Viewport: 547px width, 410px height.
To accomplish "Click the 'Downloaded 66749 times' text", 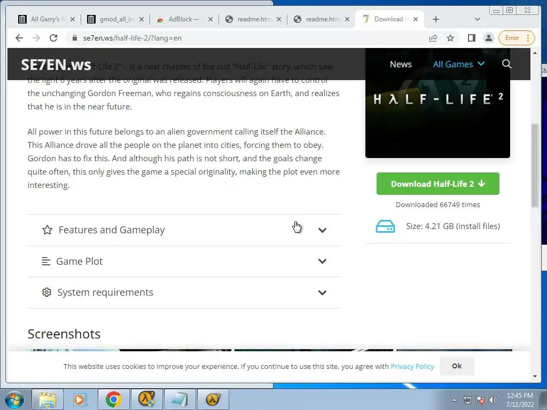I will coord(438,204).
